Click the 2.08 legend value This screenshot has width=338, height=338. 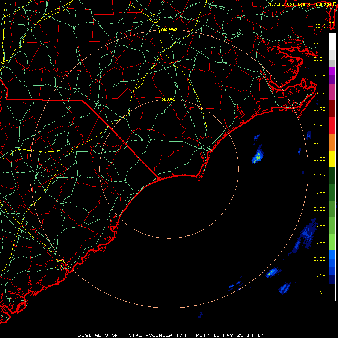pyautogui.click(x=320, y=75)
